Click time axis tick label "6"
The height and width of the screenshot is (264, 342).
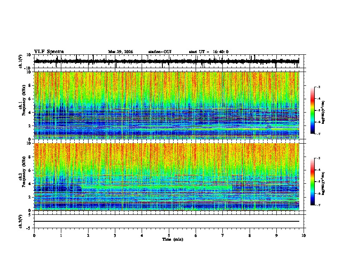click(x=196, y=236)
